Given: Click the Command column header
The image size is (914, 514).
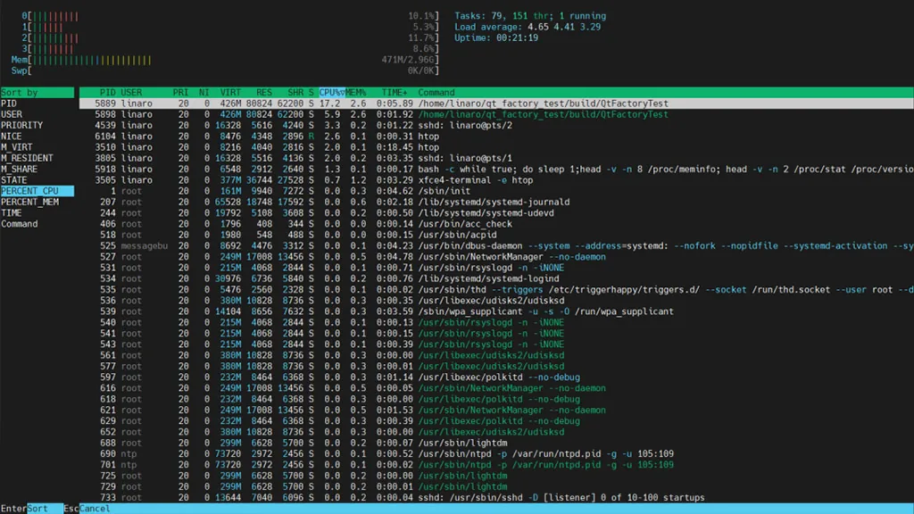Looking at the screenshot, I should (436, 93).
